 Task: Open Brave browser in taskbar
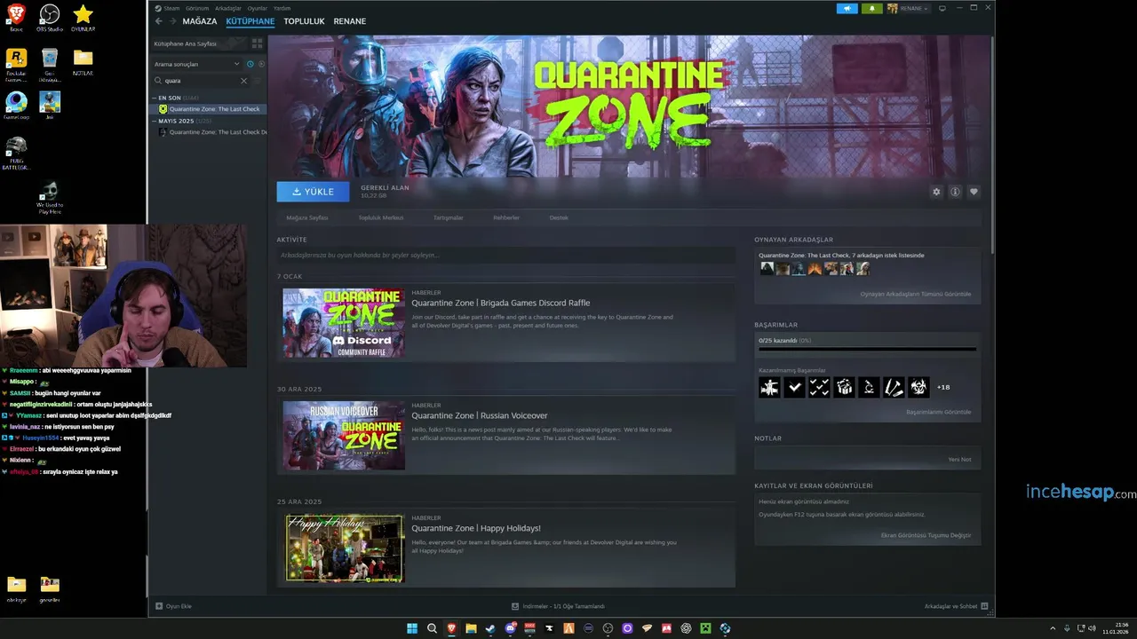(x=451, y=628)
